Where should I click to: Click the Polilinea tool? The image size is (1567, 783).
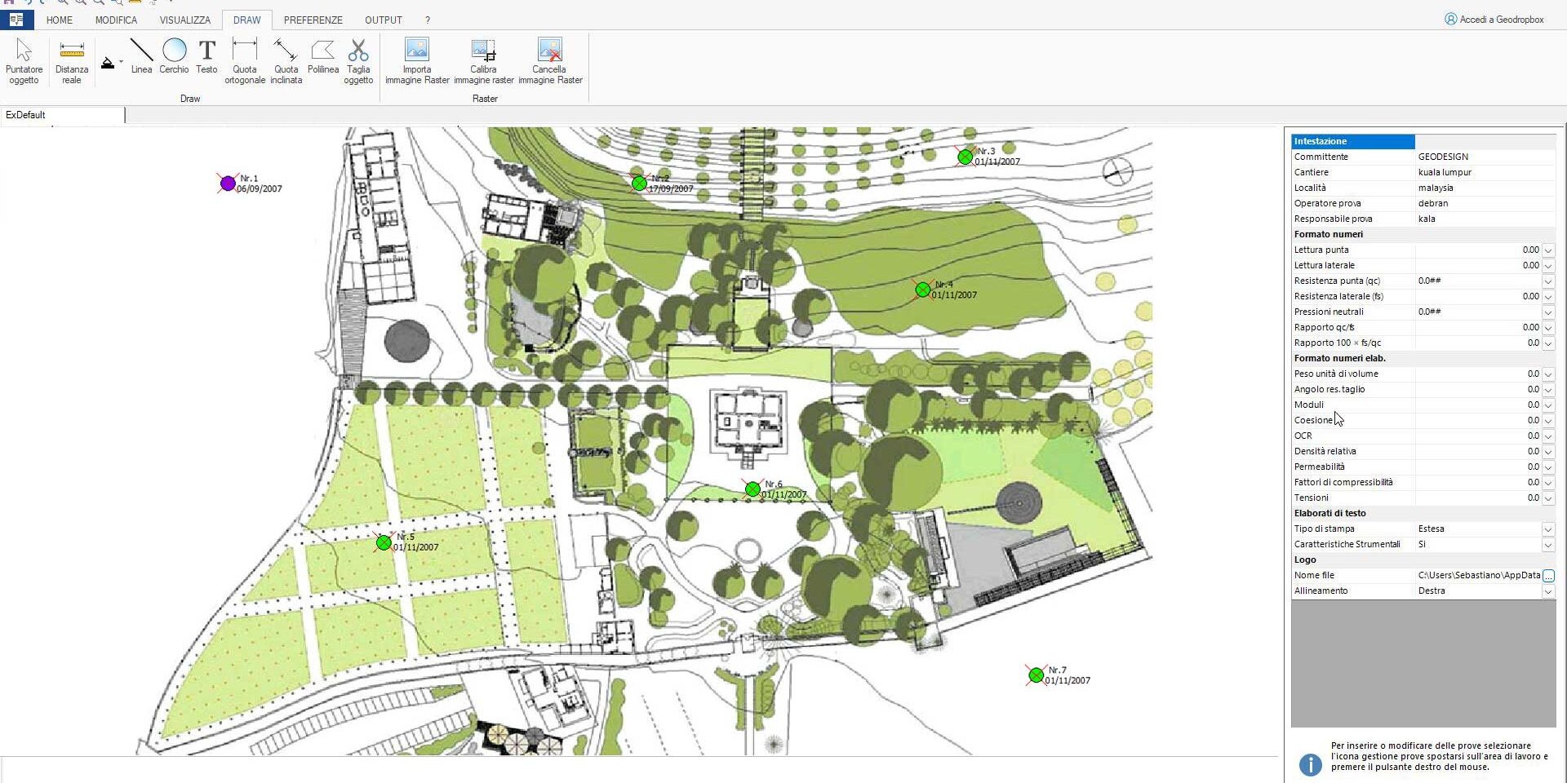click(323, 57)
